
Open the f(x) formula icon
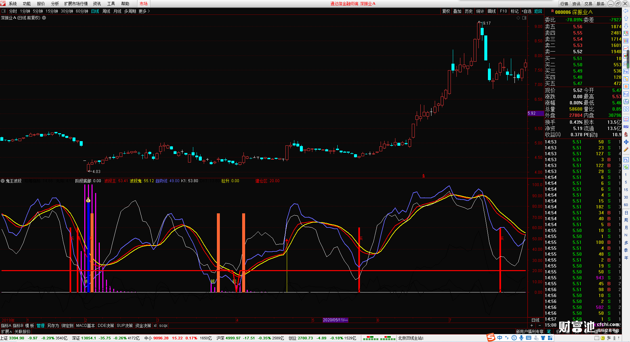point(626,101)
